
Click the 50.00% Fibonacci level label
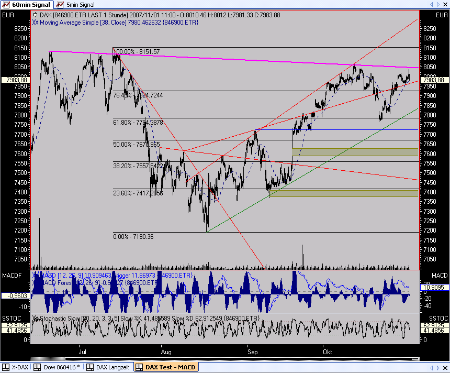(x=137, y=144)
